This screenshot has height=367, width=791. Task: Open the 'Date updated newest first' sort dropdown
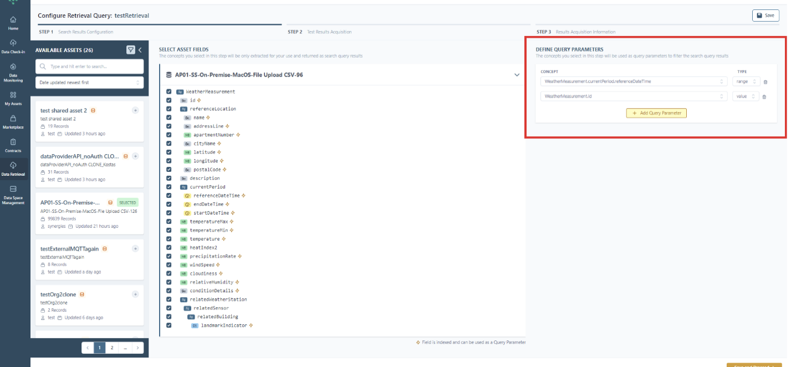coord(89,83)
